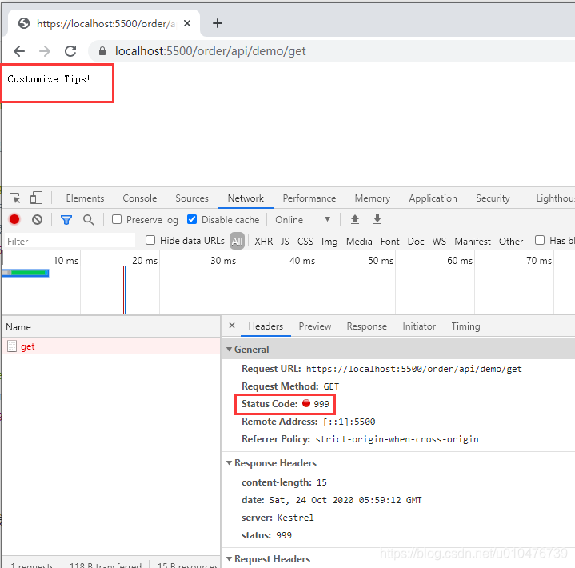Select the Referrer Policy value
The height and width of the screenshot is (568, 575).
(397, 439)
